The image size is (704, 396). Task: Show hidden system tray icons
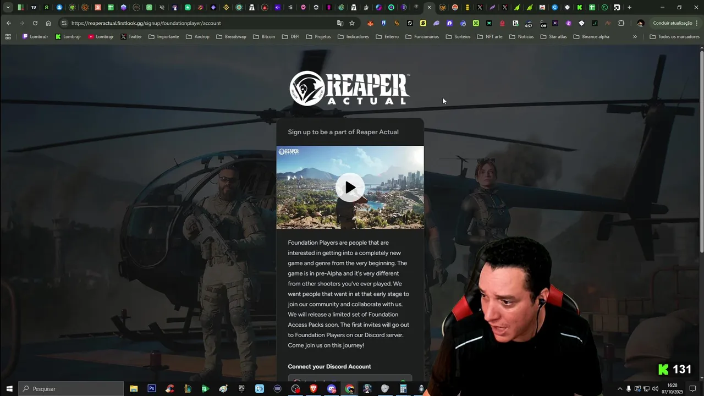[x=620, y=389]
